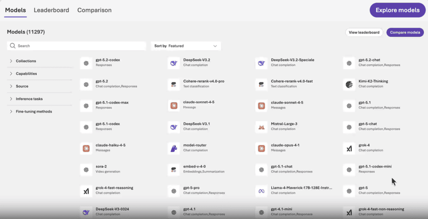
Task: Open the gpt-5.1 model link
Action: [364, 103]
